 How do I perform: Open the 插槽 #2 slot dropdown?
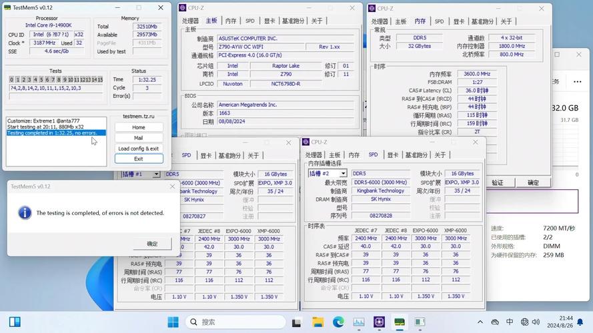[343, 173]
